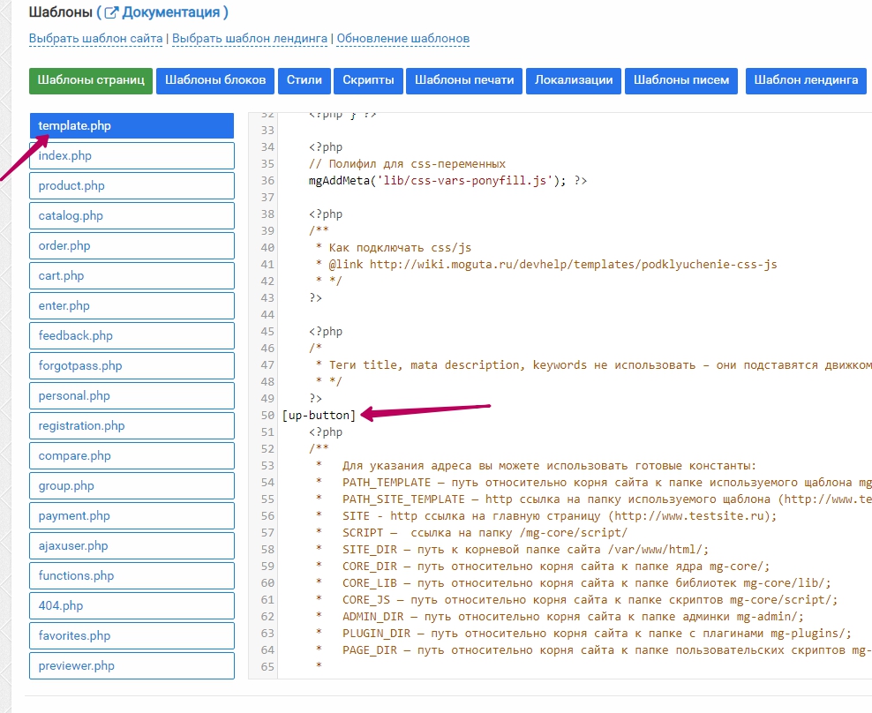Click the Обновление шаблонов link

(x=402, y=39)
